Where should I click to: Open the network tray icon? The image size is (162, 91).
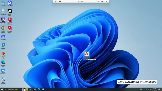coord(149,89)
